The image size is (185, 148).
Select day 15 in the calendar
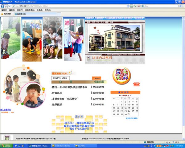[122, 108]
